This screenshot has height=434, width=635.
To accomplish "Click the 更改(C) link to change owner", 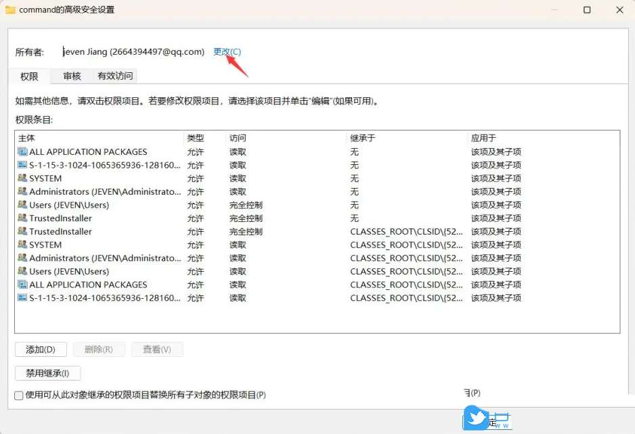I will pyautogui.click(x=227, y=51).
